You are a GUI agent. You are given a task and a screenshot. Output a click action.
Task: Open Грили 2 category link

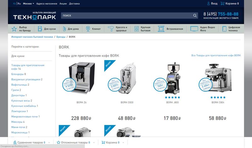point(16,90)
